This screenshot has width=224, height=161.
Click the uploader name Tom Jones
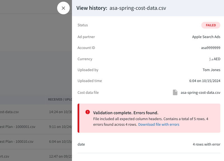pyautogui.click(x=211, y=70)
